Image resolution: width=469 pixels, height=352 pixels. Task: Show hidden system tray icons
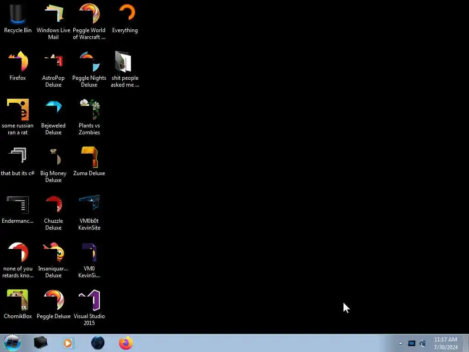400,343
